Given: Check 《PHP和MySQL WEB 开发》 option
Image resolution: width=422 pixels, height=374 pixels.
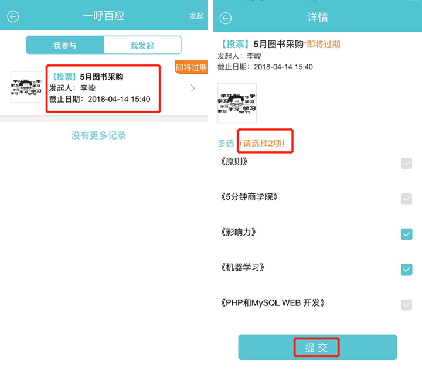Looking at the screenshot, I should (406, 305).
